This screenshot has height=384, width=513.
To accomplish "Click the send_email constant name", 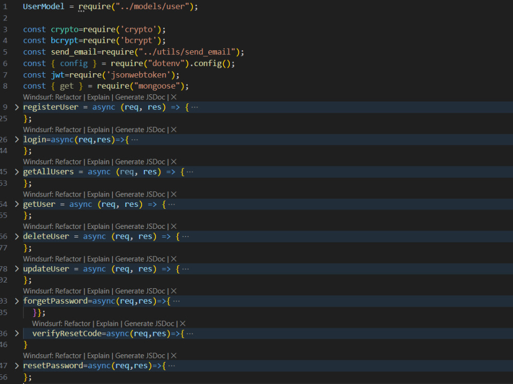I will tap(74, 52).
